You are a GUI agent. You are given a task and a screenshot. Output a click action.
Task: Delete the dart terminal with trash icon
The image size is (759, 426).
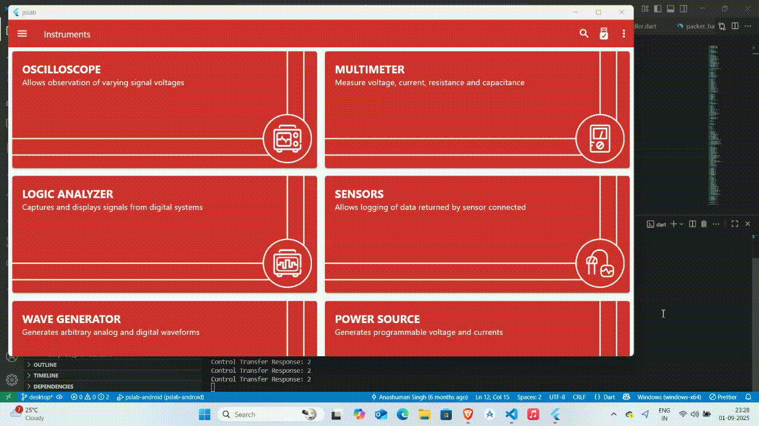click(704, 224)
